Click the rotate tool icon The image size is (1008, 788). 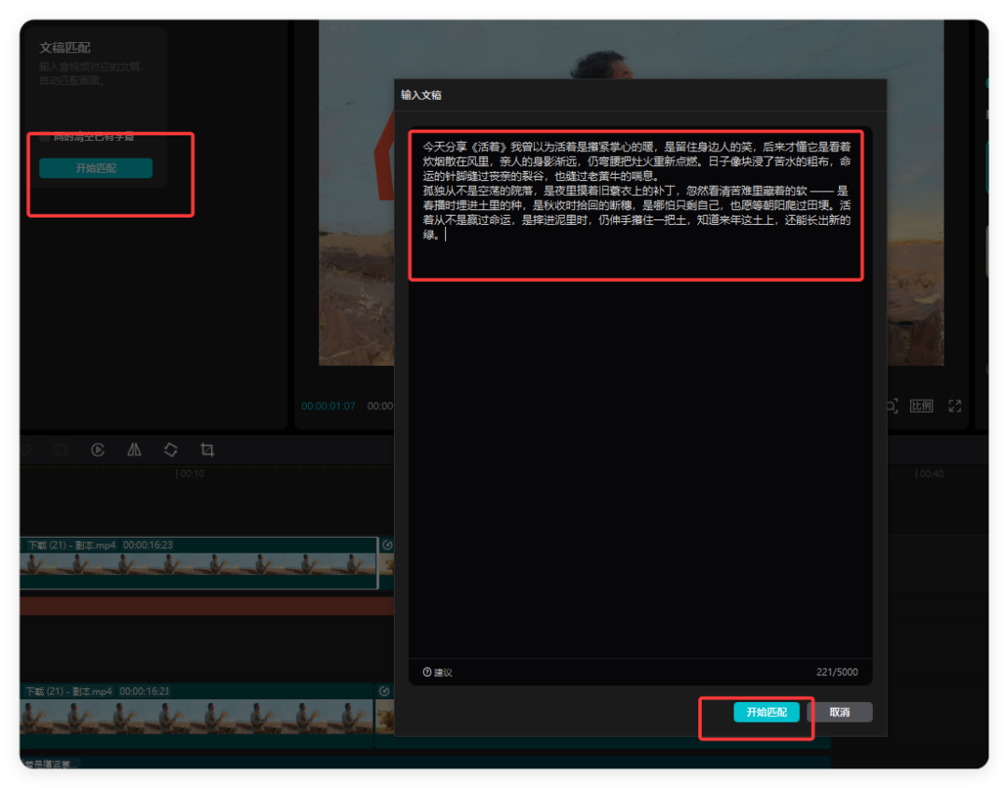[x=171, y=450]
